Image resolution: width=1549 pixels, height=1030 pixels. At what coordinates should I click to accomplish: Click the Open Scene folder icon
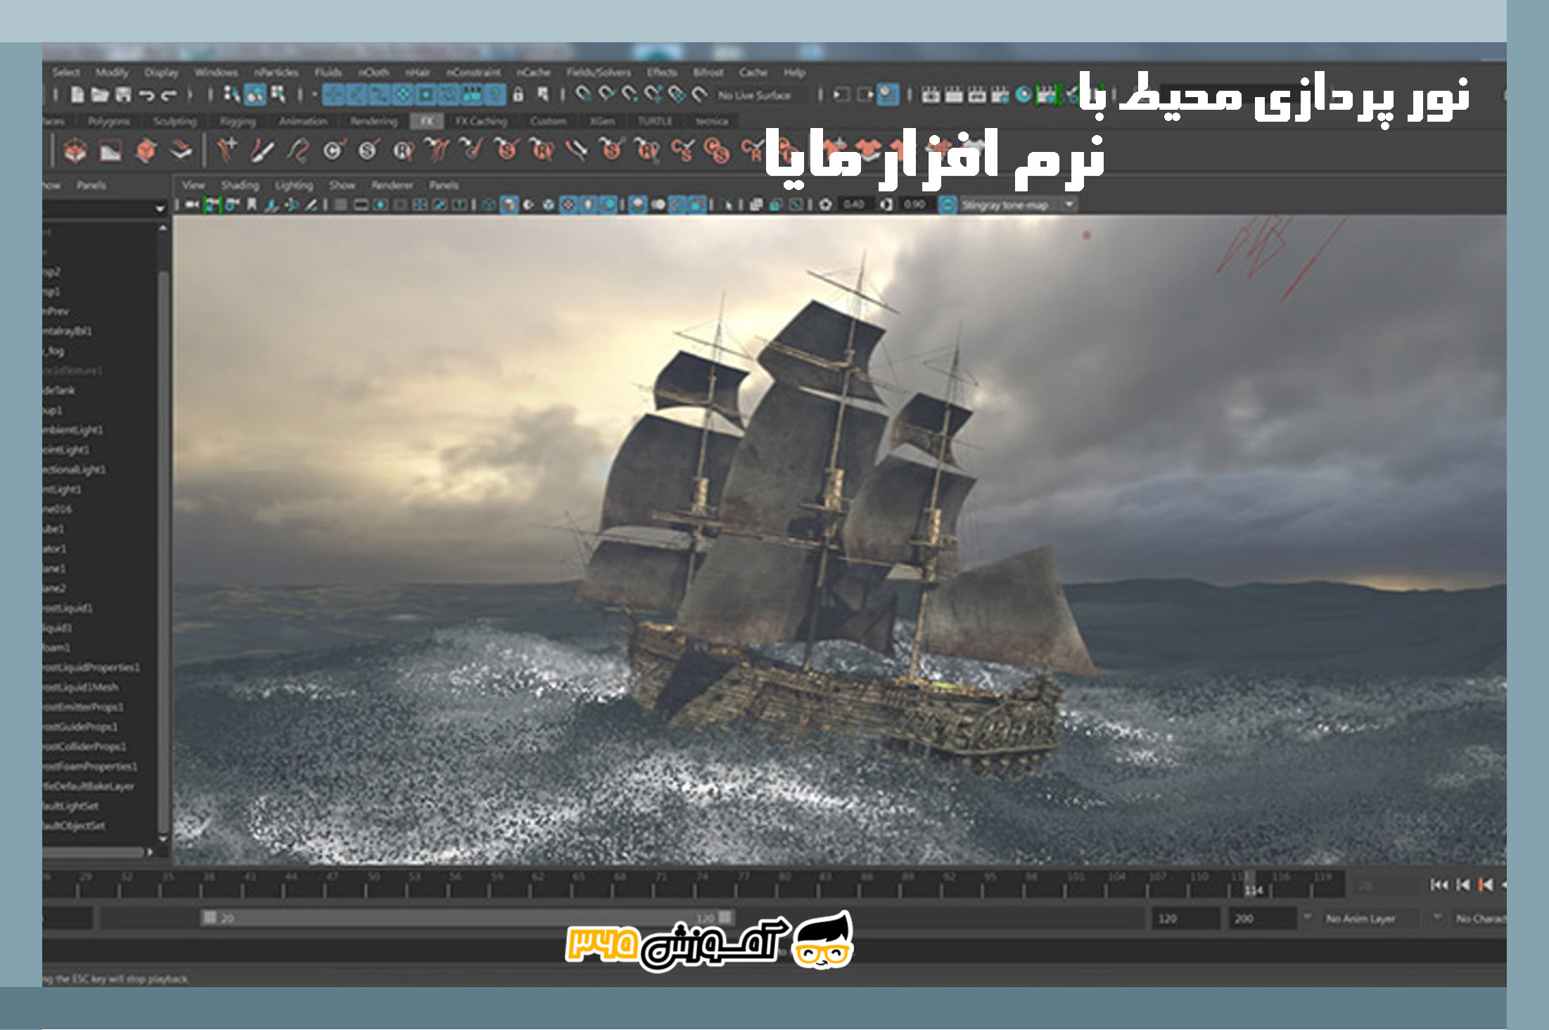point(101,94)
